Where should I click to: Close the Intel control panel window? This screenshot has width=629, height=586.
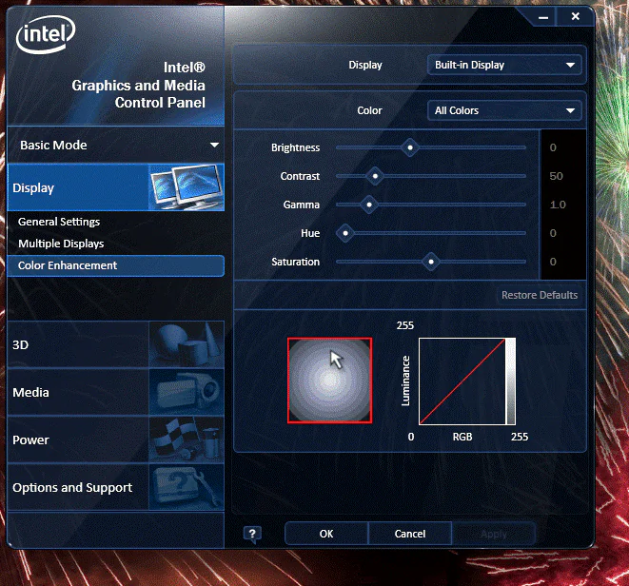pos(576,16)
